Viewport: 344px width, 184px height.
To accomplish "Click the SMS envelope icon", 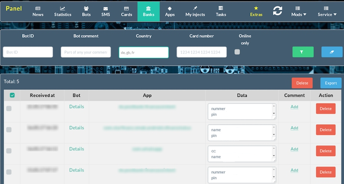I will coord(106,8).
